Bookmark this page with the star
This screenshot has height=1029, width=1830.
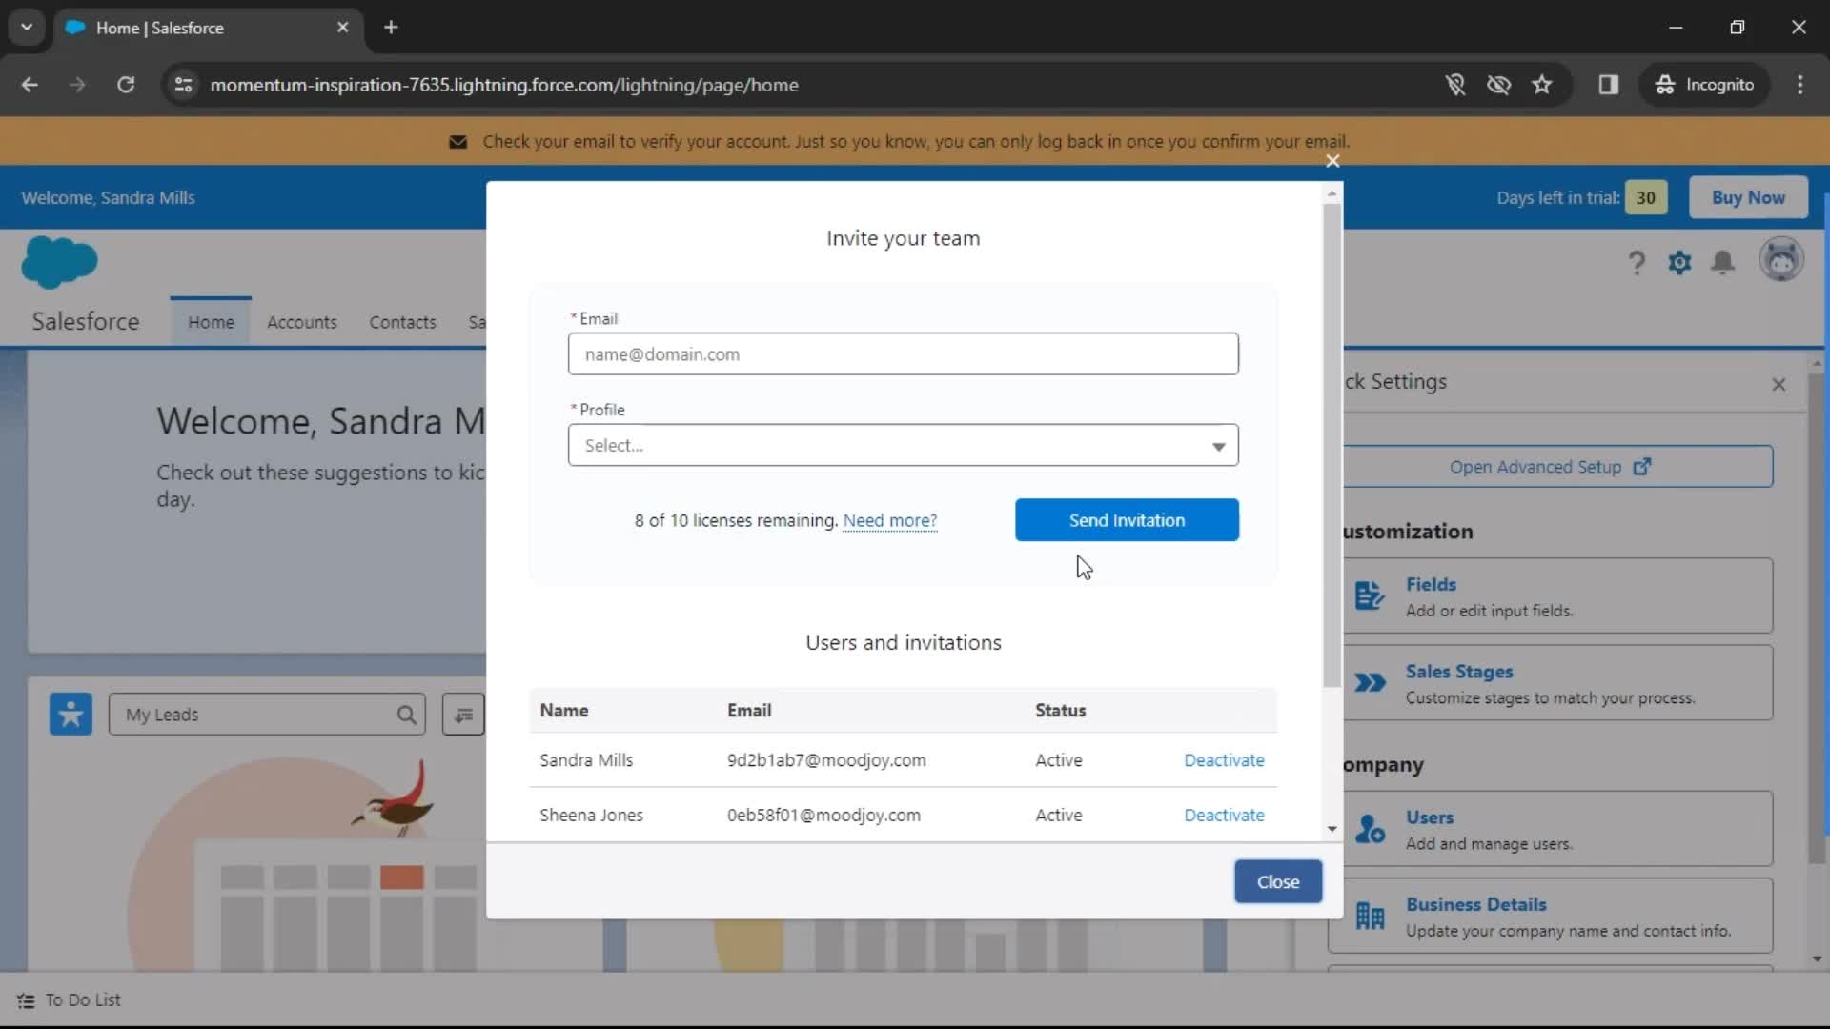(1541, 85)
